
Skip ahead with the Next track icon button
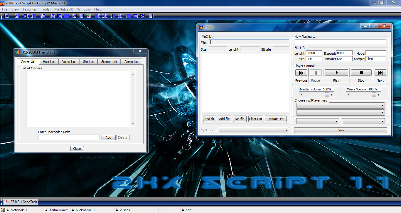tap(380, 73)
